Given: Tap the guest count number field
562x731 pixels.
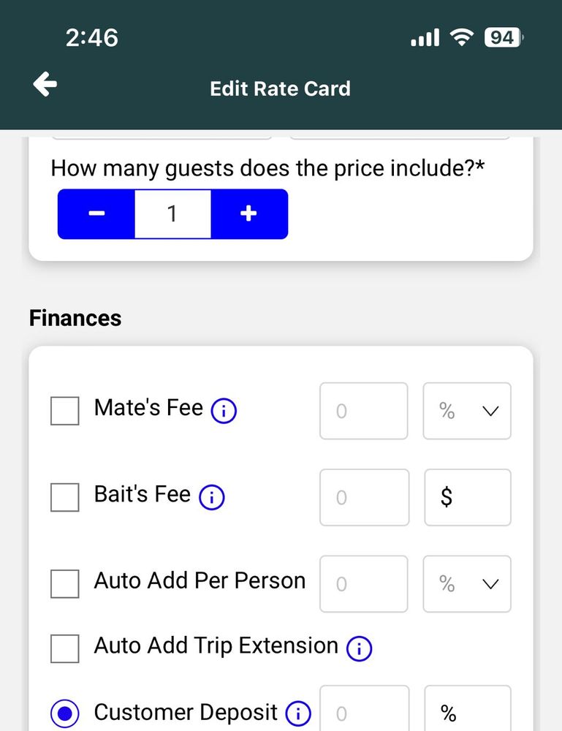Looking at the screenshot, I should (x=172, y=213).
